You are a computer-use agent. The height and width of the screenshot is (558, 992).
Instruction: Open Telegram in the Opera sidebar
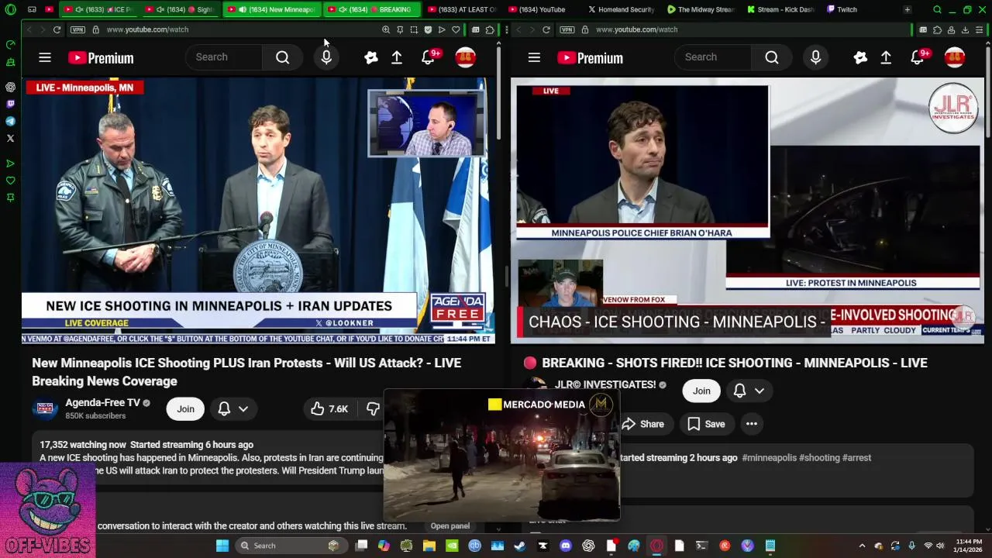(x=10, y=121)
